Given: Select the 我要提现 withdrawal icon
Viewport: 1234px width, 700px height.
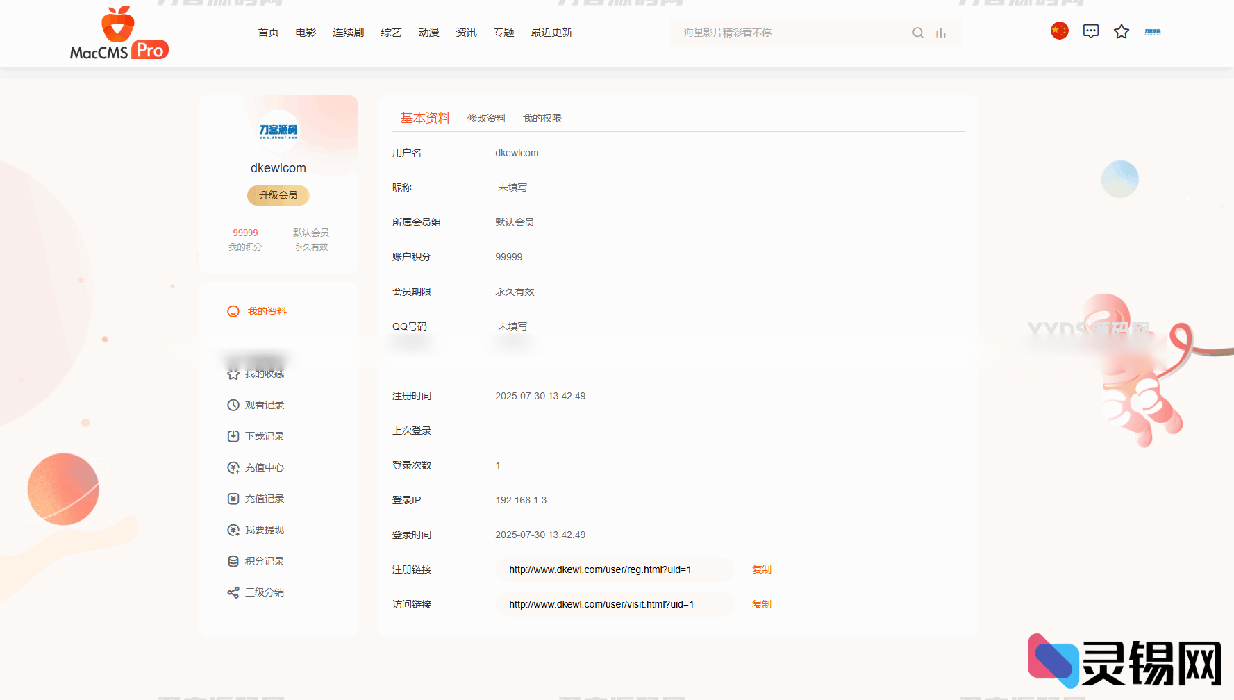Looking at the screenshot, I should coord(233,529).
